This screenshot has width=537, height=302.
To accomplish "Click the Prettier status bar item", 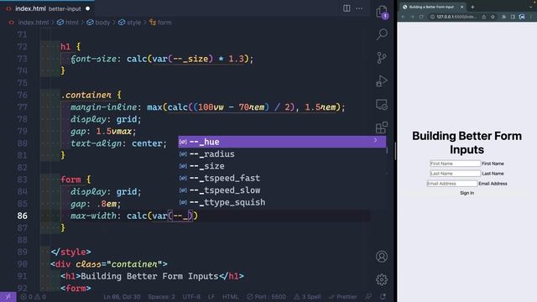I will coord(342,297).
